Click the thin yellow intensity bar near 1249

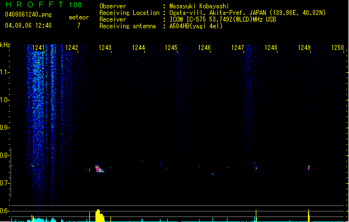[308, 215]
